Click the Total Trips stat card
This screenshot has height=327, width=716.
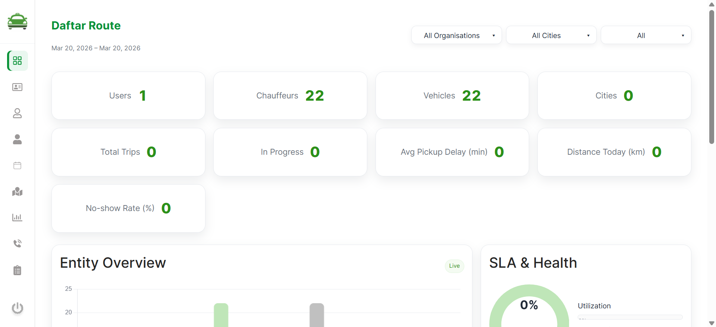click(x=128, y=152)
